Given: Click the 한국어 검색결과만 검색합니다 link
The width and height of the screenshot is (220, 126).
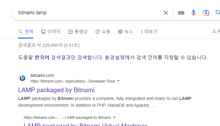Looking at the screenshot, I should pyautogui.click(x=69, y=57).
